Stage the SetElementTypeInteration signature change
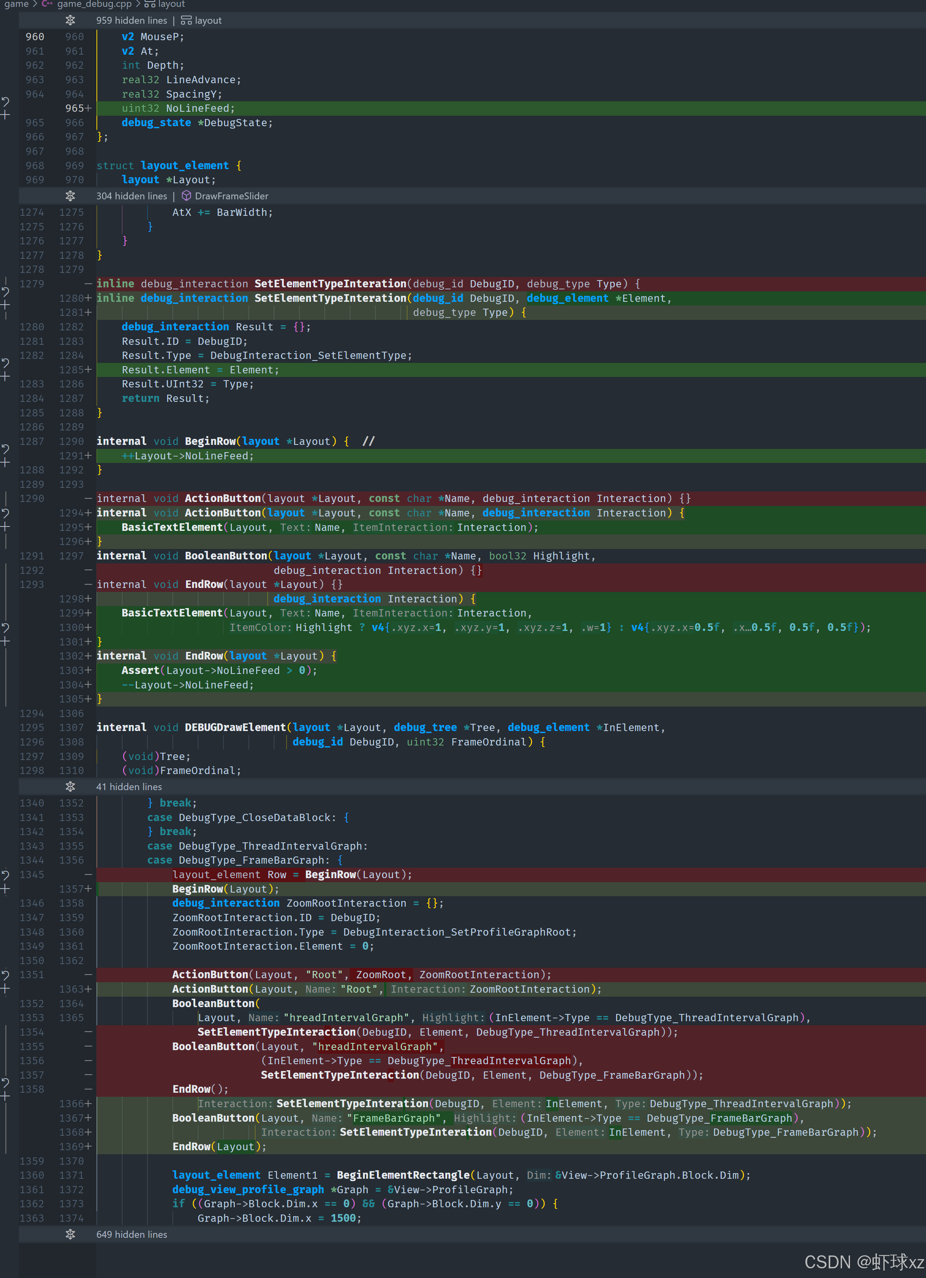Screen dimensions: 926x1278 click(6, 305)
